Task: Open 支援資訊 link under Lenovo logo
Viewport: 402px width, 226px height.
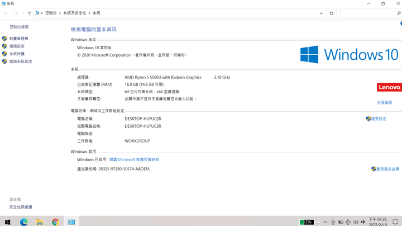Action: pos(384,103)
